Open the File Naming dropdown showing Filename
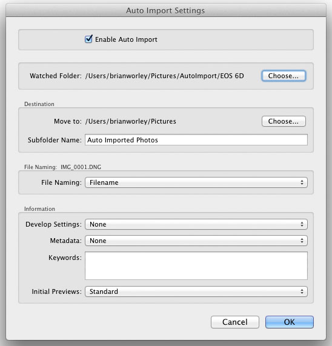Viewport: 332px width, 346px height. tap(196, 182)
